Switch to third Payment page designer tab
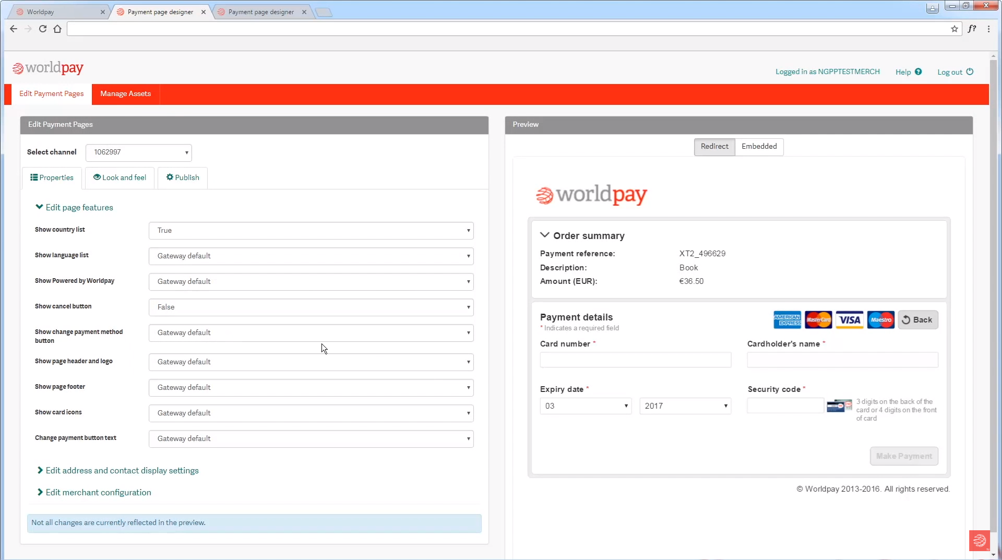Image resolution: width=1002 pixels, height=560 pixels. click(x=261, y=12)
